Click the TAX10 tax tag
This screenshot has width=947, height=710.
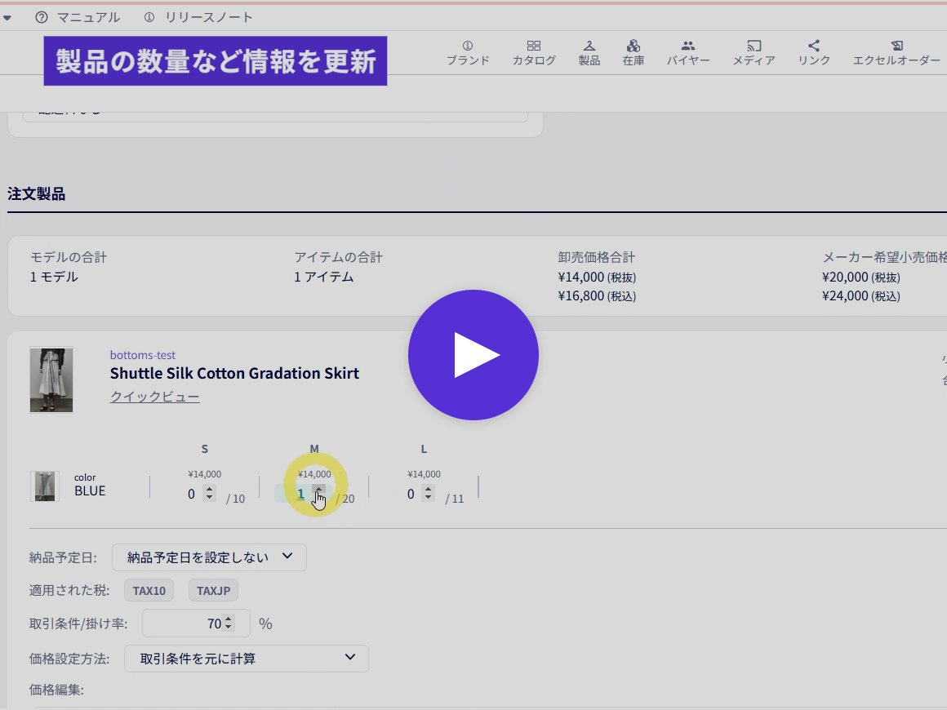pos(149,591)
